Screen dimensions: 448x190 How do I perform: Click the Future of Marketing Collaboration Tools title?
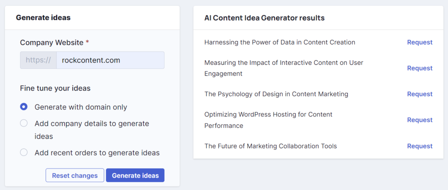click(x=270, y=146)
